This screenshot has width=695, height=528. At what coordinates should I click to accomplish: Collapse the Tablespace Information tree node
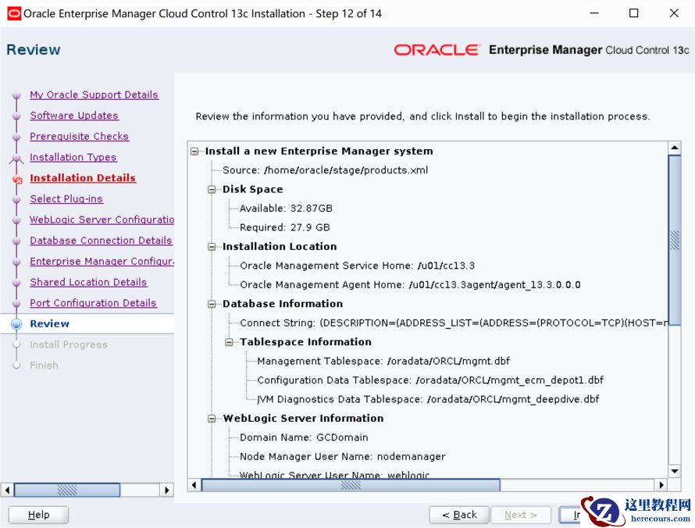tap(229, 342)
